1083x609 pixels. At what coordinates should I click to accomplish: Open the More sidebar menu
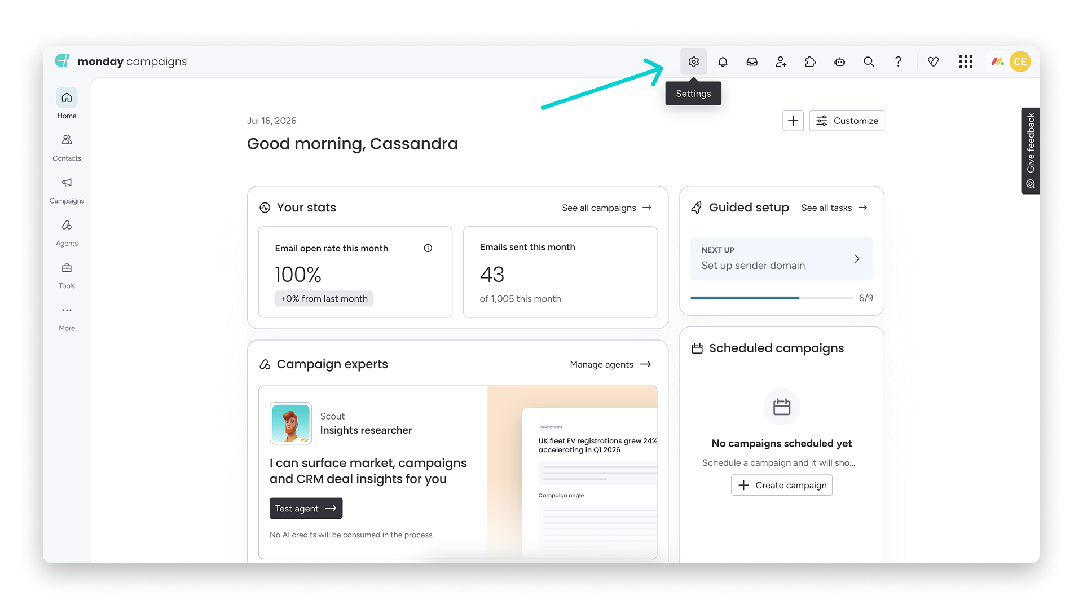(67, 318)
